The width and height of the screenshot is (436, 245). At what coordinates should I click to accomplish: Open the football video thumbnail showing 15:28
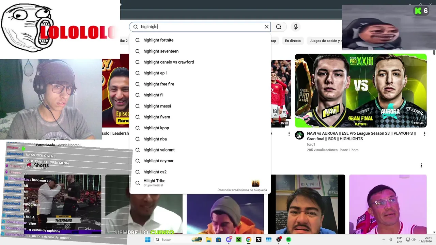tap(281, 94)
